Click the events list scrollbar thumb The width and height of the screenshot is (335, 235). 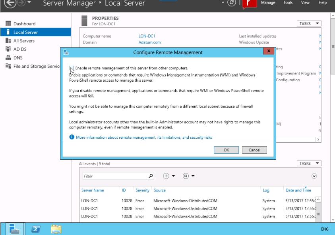click(318, 213)
